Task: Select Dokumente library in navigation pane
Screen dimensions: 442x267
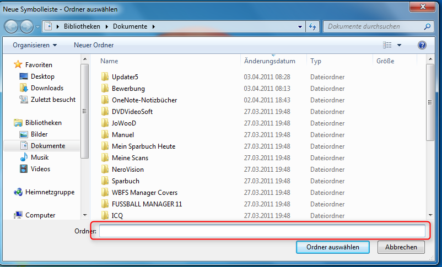Action: pos(48,145)
